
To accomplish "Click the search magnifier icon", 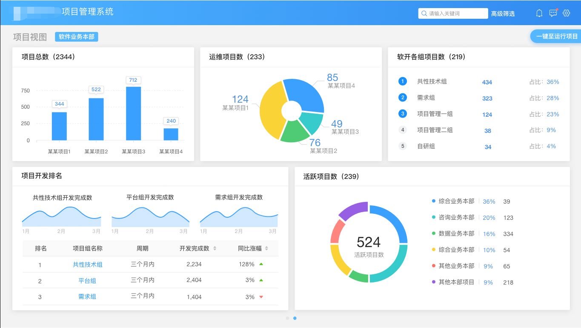I will (x=424, y=14).
